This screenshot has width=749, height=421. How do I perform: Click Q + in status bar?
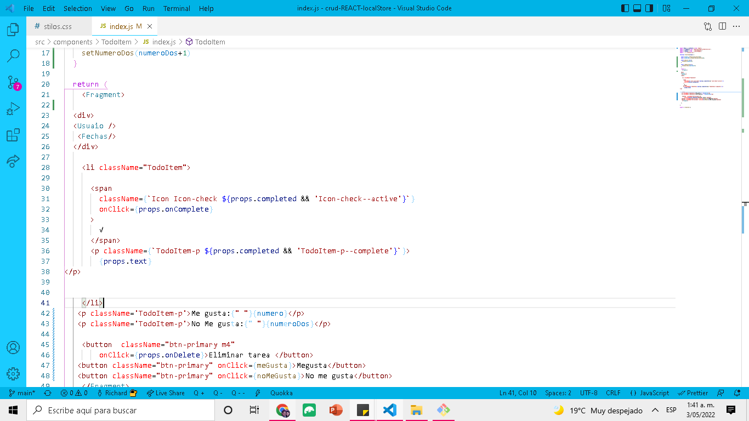(x=199, y=393)
